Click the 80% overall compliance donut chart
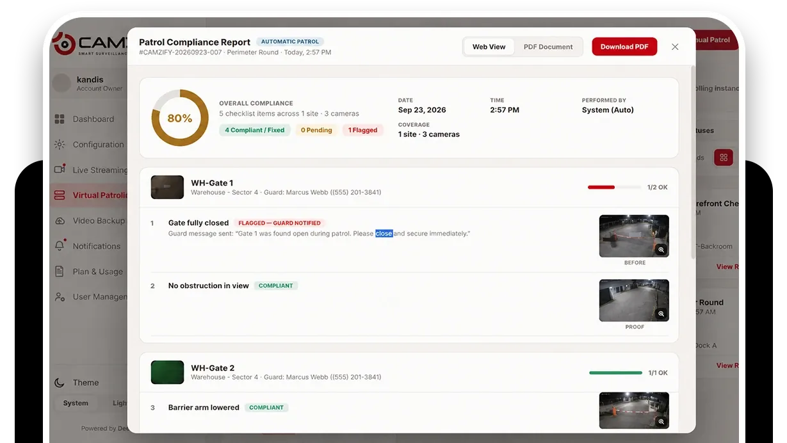This screenshot has height=443, width=787. [x=180, y=118]
